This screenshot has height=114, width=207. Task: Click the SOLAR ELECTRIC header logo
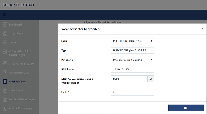tap(18, 5)
